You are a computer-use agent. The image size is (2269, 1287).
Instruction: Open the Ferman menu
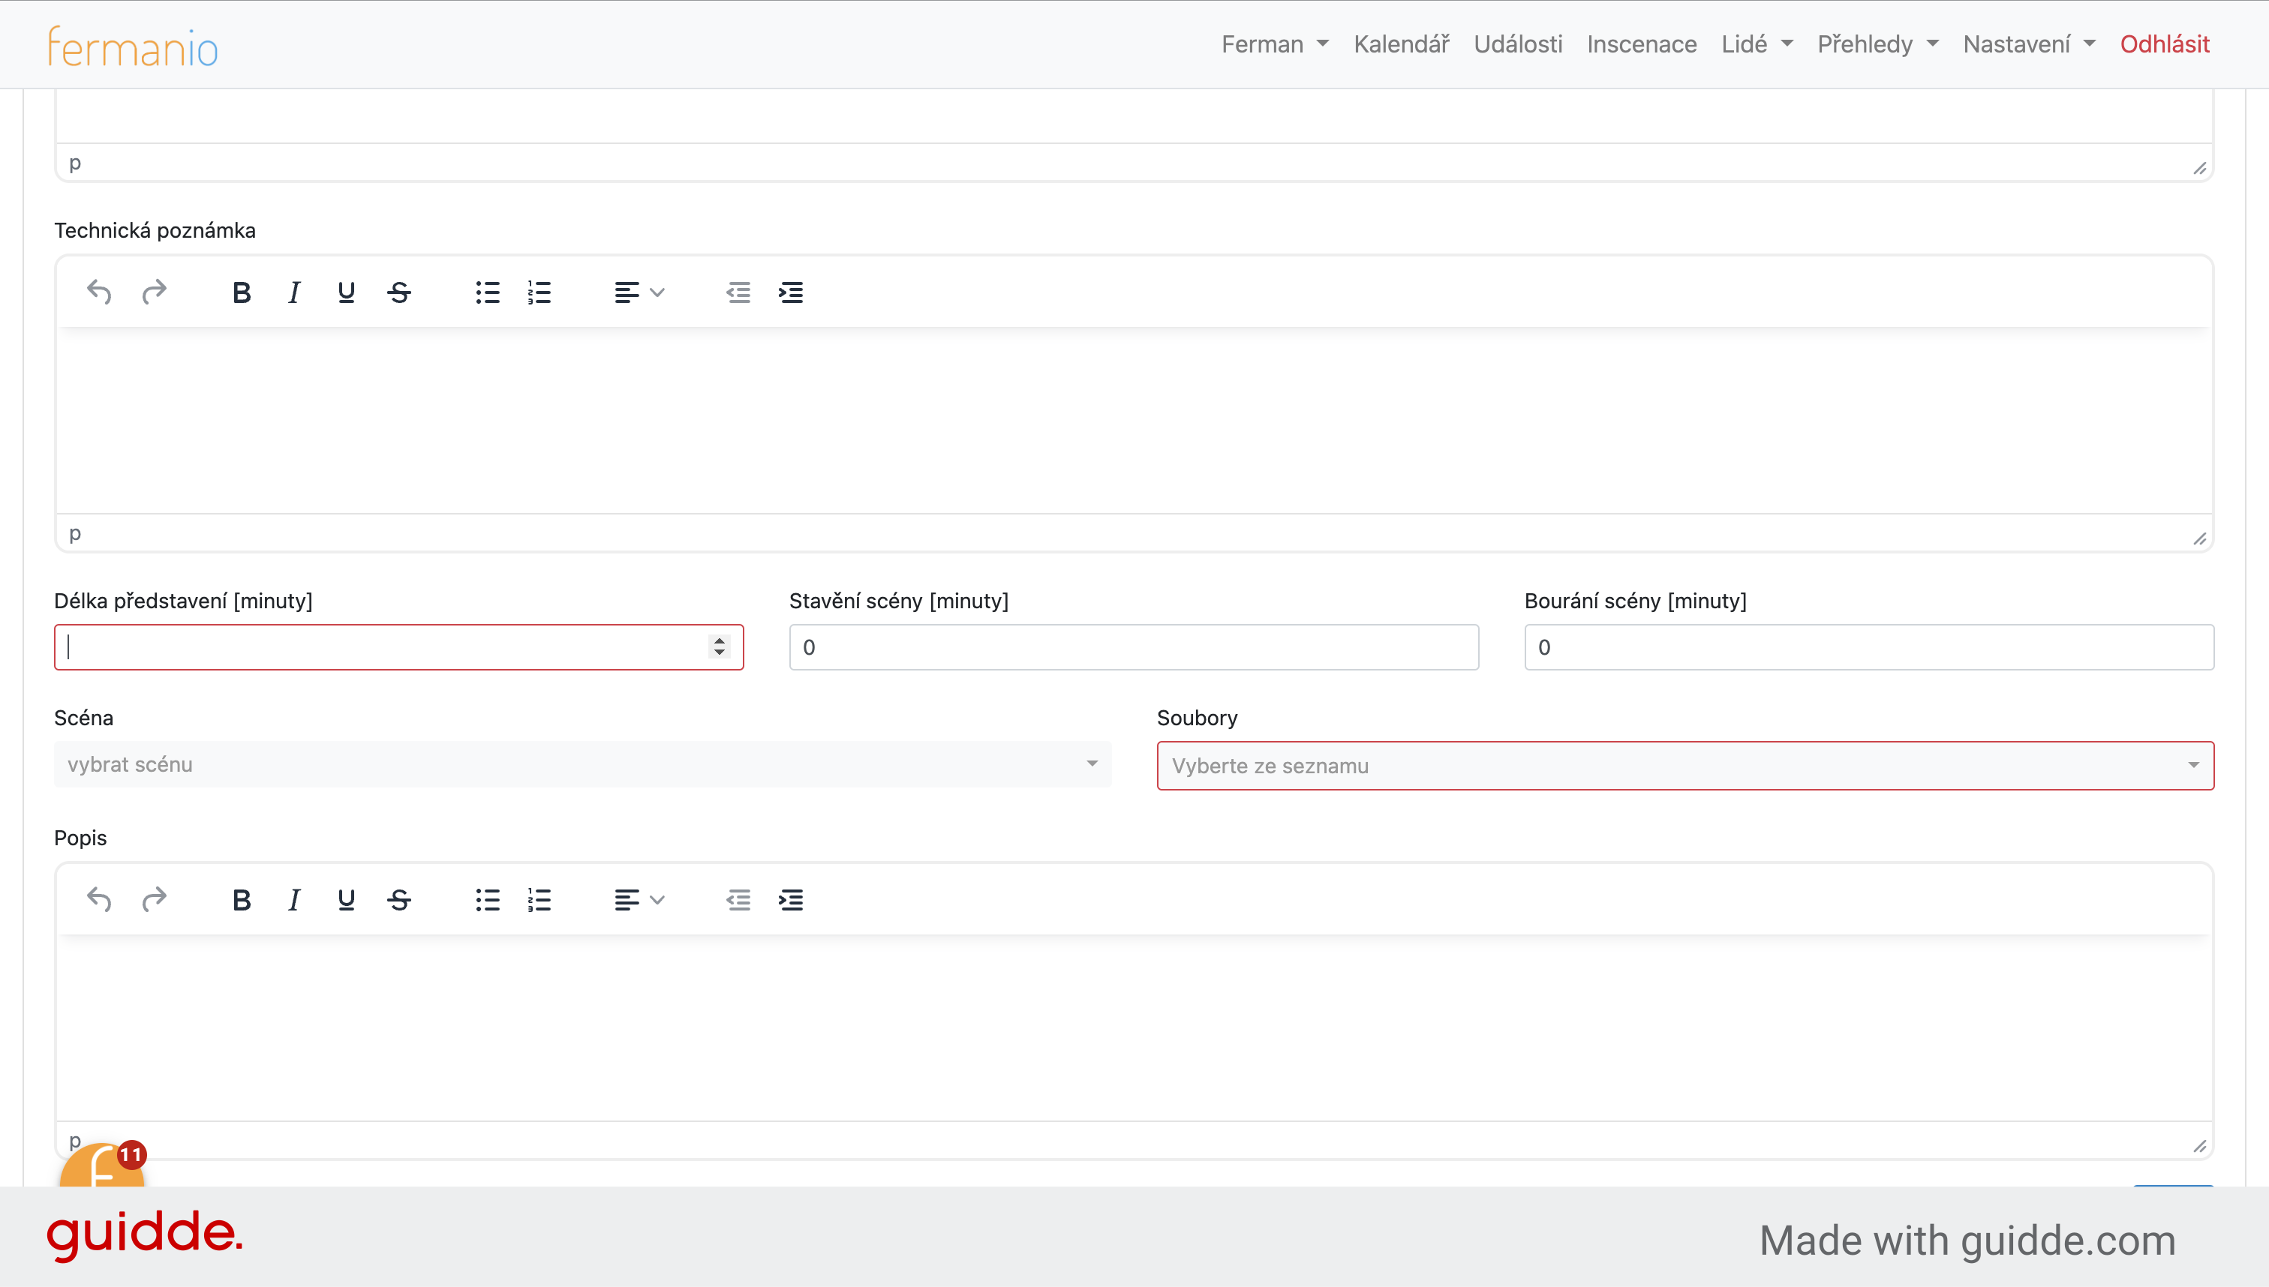pyautogui.click(x=1274, y=44)
